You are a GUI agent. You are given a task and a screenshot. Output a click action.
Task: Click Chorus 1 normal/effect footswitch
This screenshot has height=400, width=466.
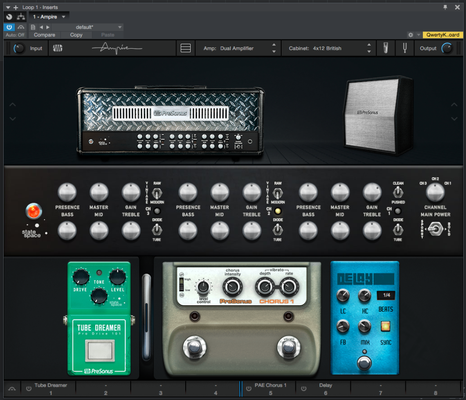click(194, 347)
